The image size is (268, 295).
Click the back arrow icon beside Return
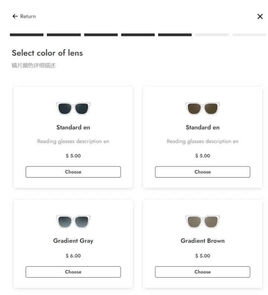point(15,16)
